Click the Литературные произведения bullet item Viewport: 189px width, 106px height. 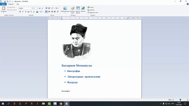(x=84, y=77)
